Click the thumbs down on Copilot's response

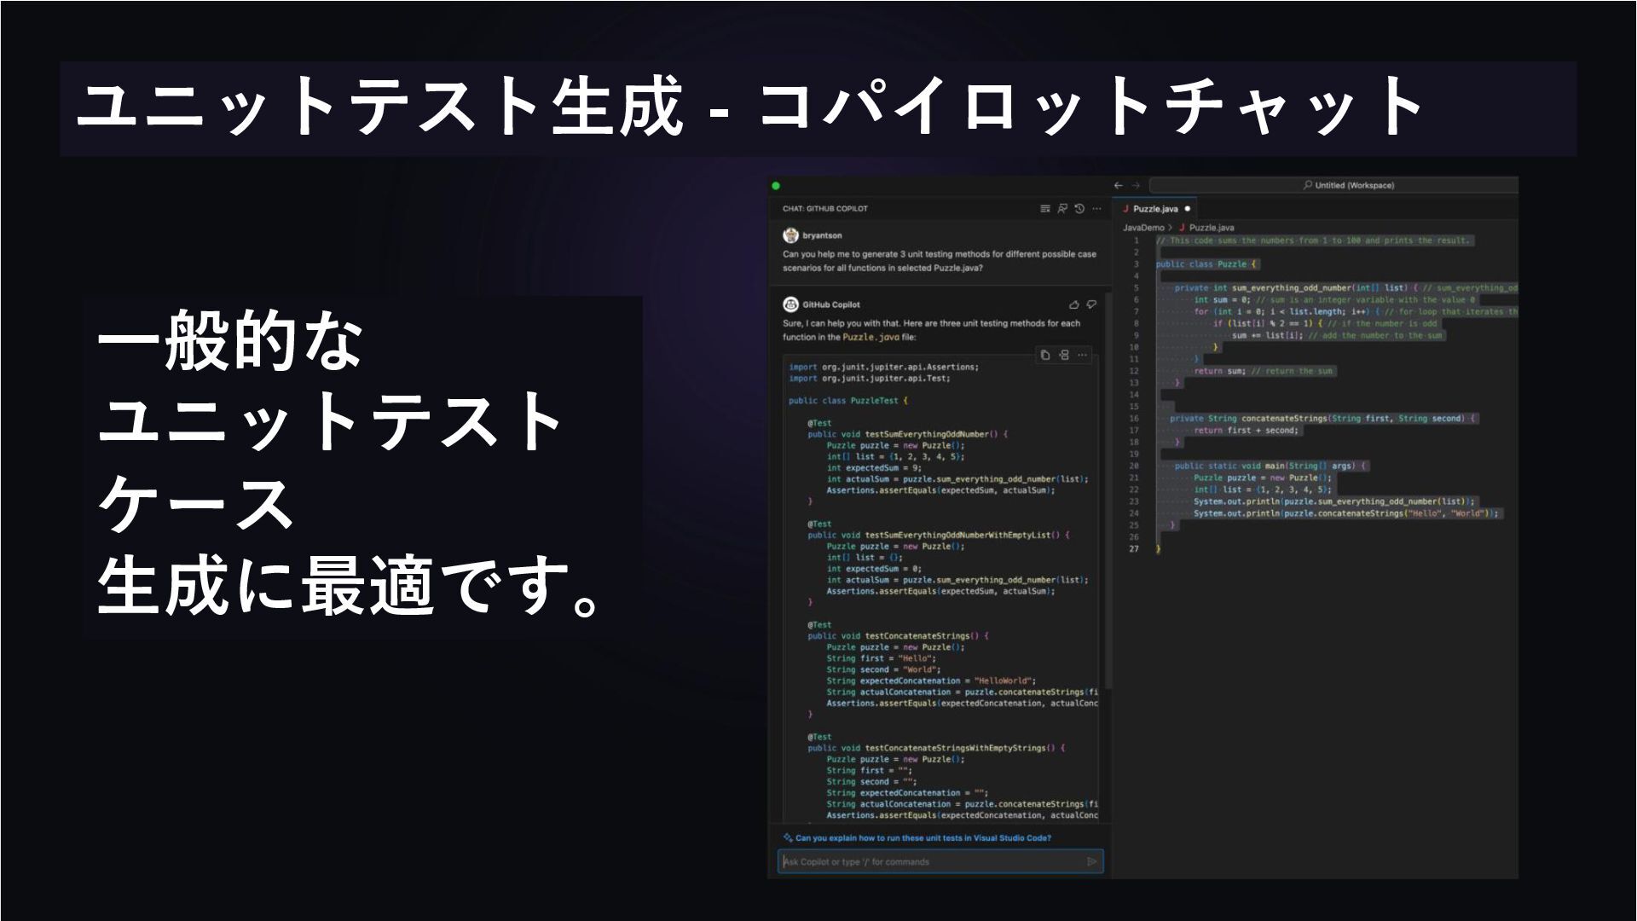click(1091, 304)
